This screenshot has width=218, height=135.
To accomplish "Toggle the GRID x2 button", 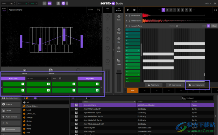I will pos(208,26).
